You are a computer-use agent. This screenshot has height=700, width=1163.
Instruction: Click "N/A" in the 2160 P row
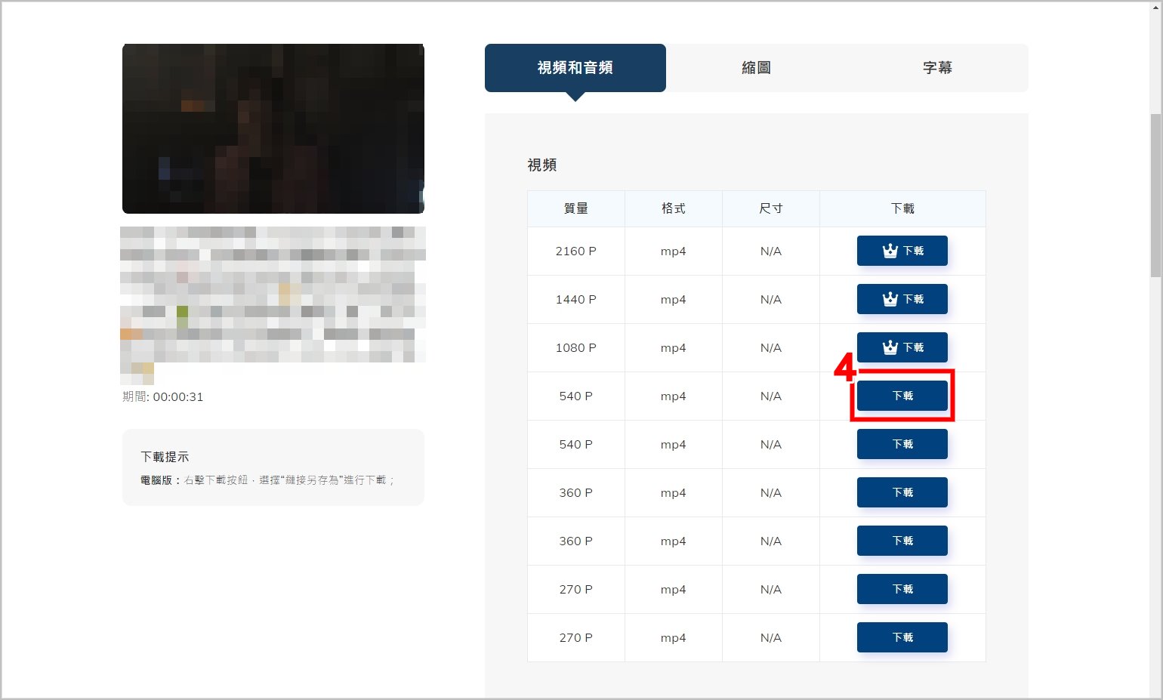(x=771, y=251)
